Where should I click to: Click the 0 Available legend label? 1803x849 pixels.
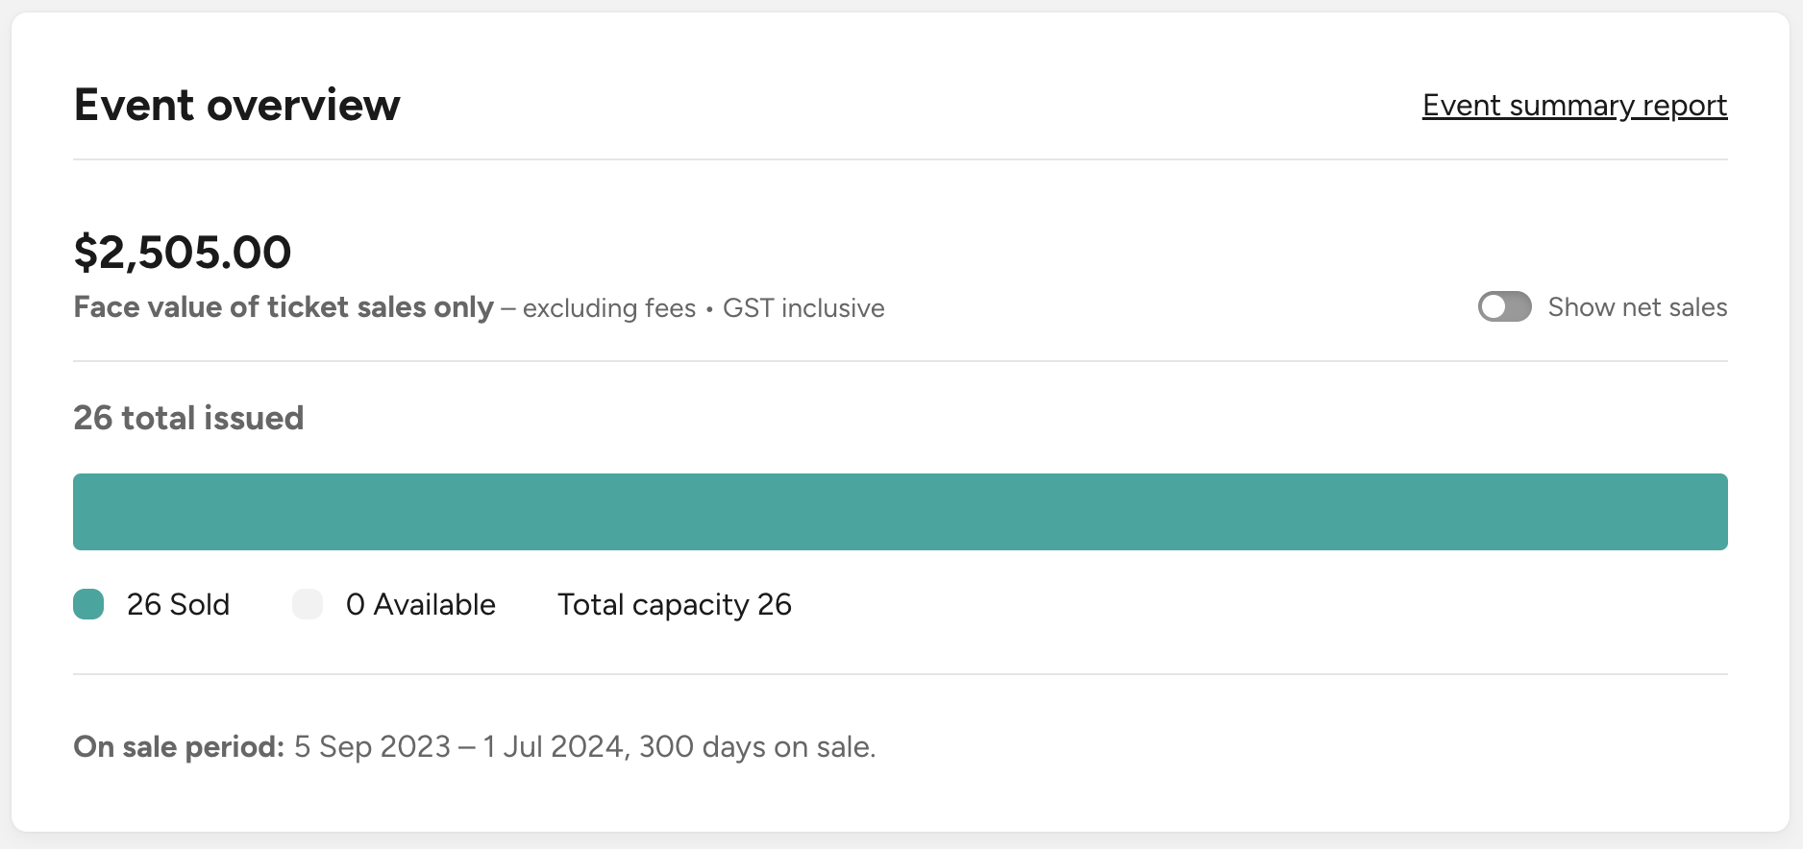[x=420, y=604]
